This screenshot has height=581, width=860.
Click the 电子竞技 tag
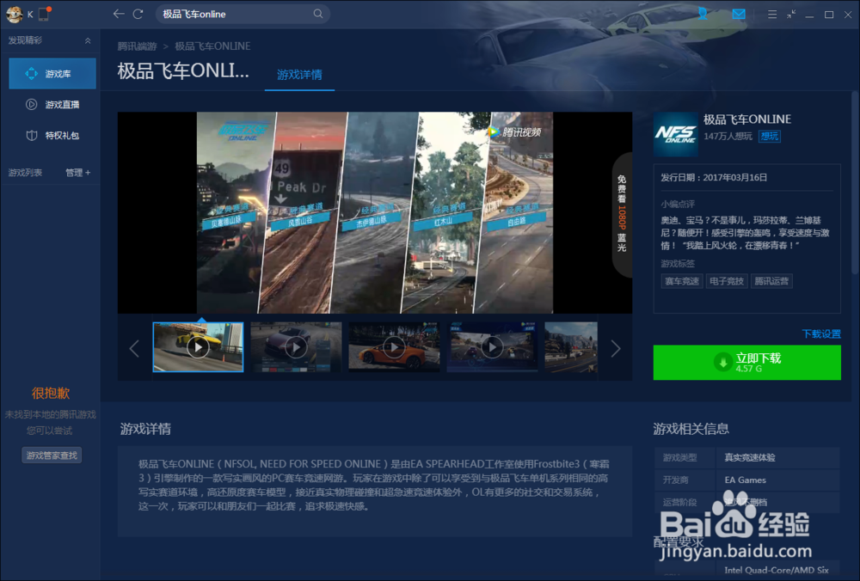[x=727, y=281]
